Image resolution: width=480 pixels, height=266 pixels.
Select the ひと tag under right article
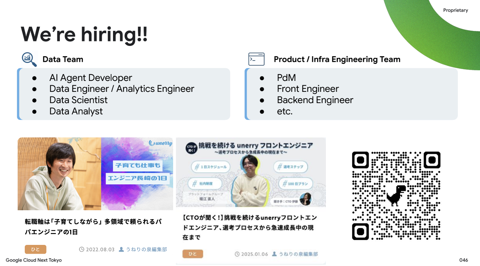[x=192, y=254]
